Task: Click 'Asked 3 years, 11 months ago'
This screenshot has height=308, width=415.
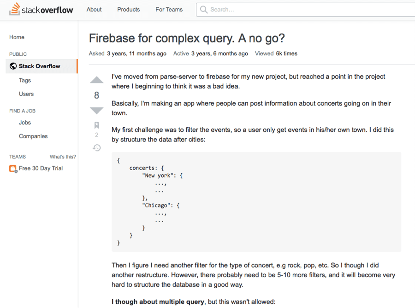Action: (128, 53)
